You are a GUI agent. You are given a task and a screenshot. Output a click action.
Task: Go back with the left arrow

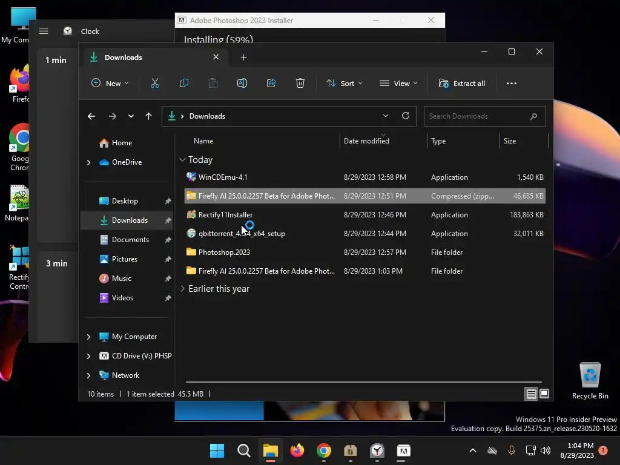coord(91,116)
